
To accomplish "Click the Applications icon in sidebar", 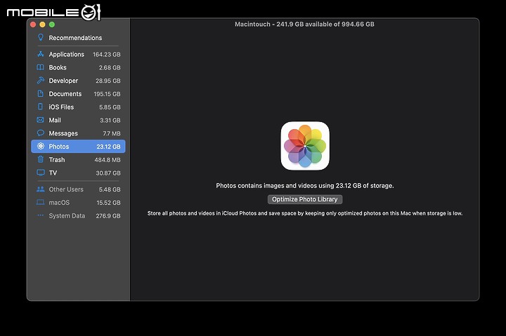I will pyautogui.click(x=40, y=54).
